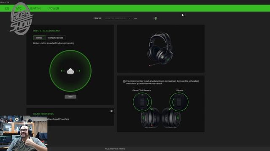Screen dimensions: 270x151
Task: Click the earcup illustration under Game/Chat Balance
Action: (x=150, y=118)
